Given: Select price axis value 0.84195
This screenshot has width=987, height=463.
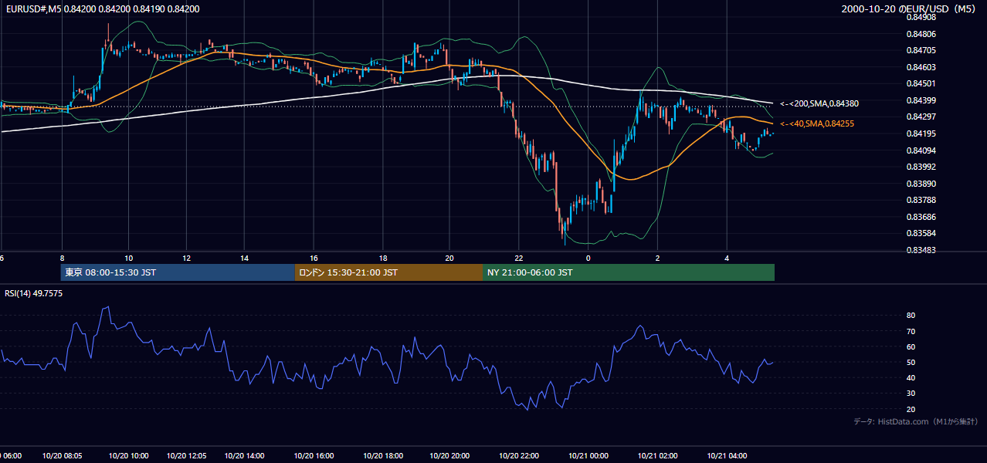Looking at the screenshot, I should click(x=920, y=133).
